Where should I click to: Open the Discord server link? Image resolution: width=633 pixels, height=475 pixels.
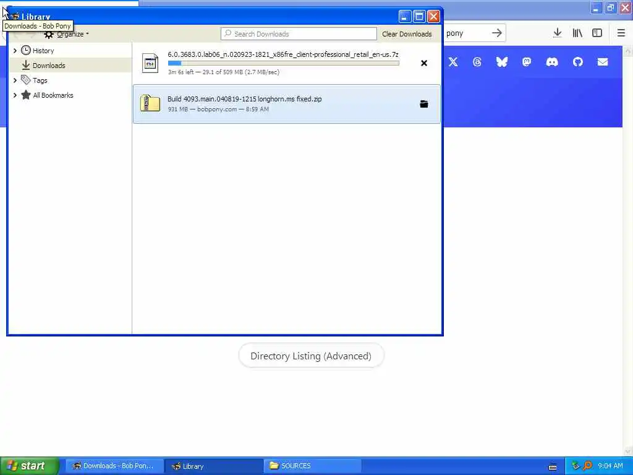[x=552, y=62]
